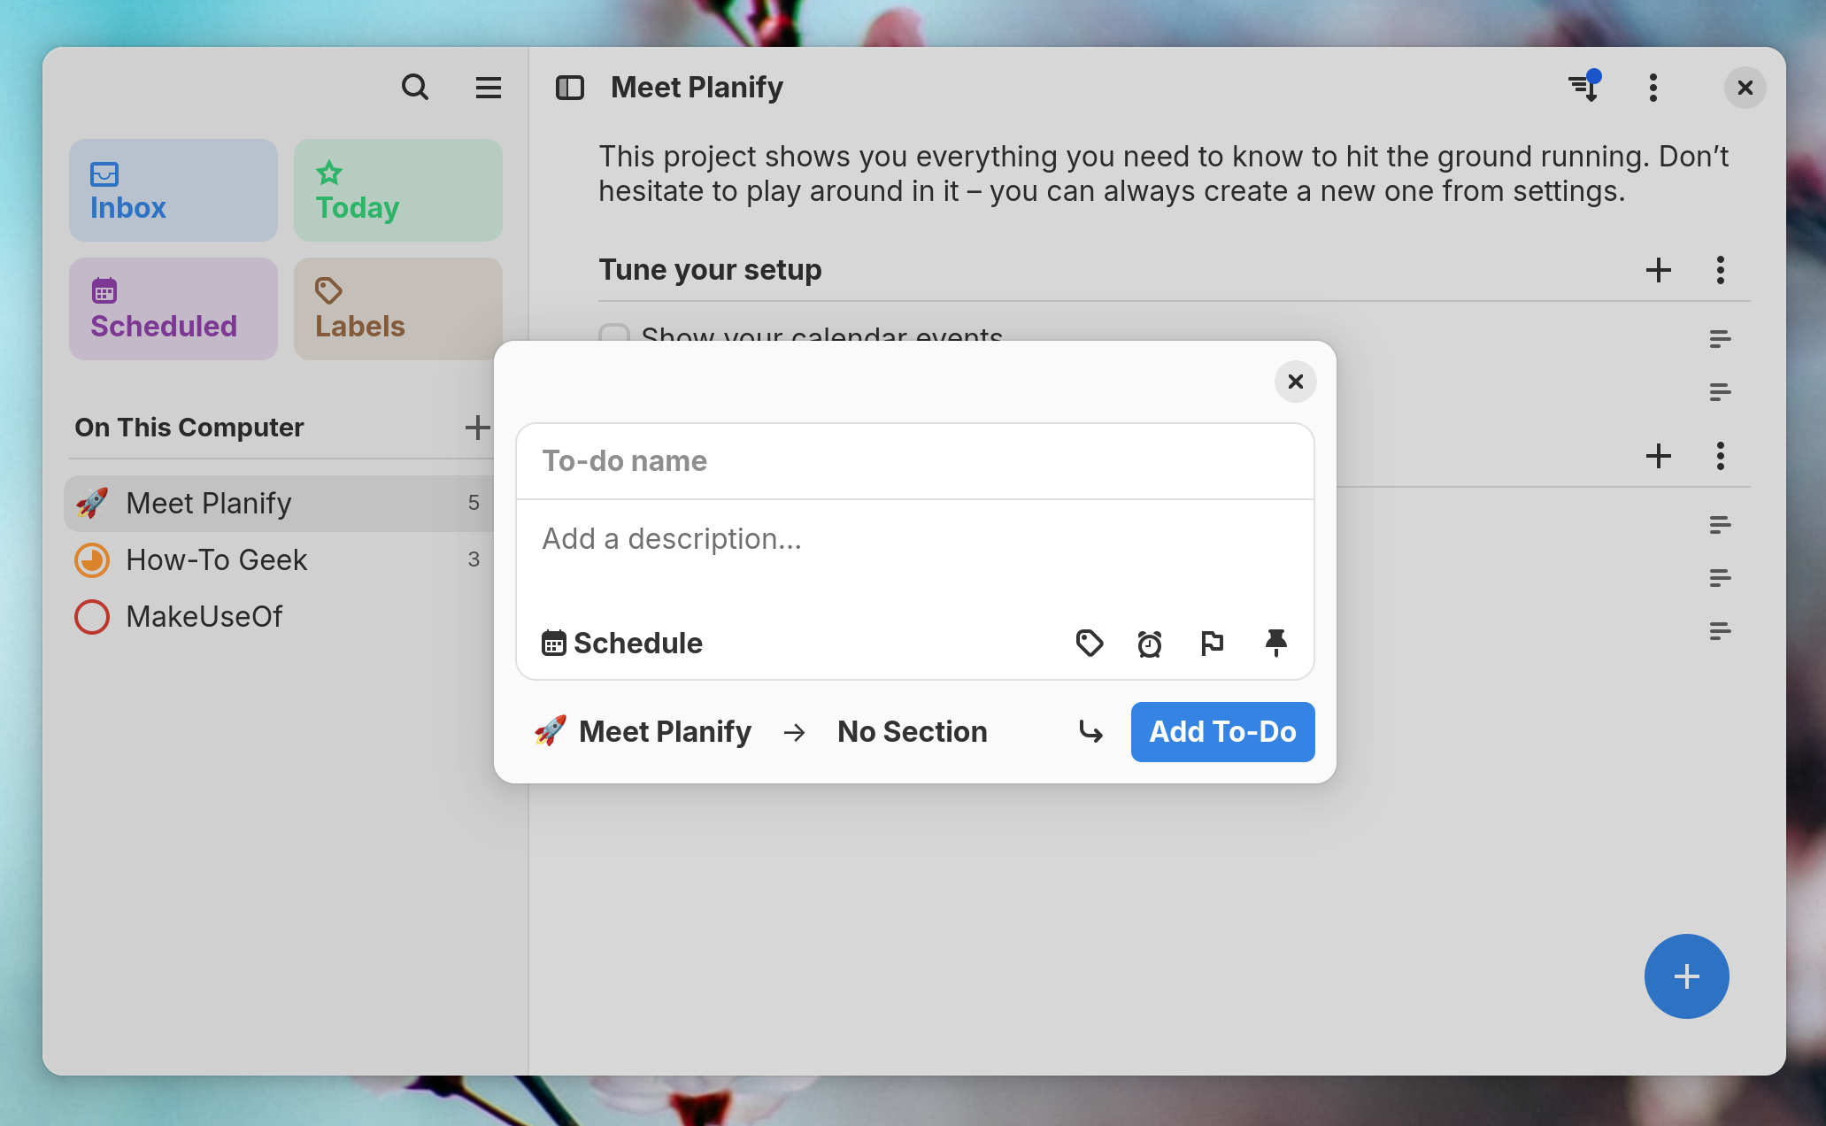
Task: Expand the No Section dropdown in dialog
Action: click(912, 730)
